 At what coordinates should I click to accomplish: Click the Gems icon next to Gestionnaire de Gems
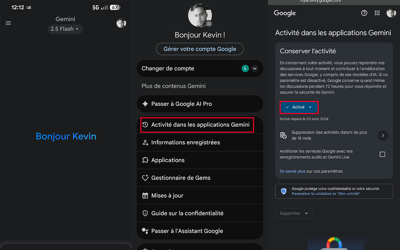point(145,178)
